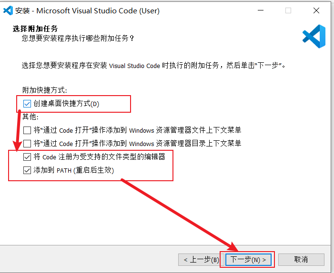
Task: Close the VS Code installer window
Action: 316,10
